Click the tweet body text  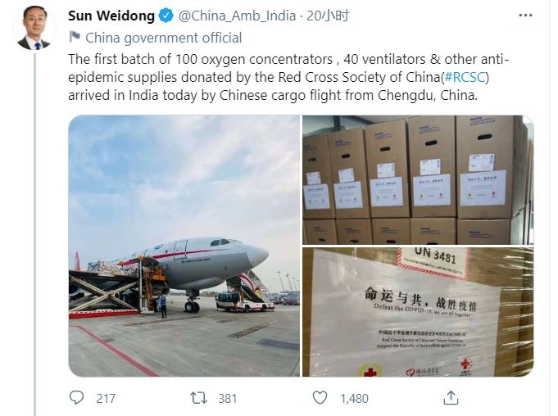click(x=288, y=77)
